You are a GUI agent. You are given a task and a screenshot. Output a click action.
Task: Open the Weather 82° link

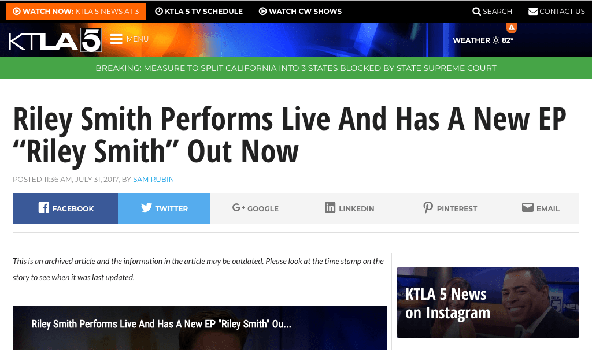[483, 40]
